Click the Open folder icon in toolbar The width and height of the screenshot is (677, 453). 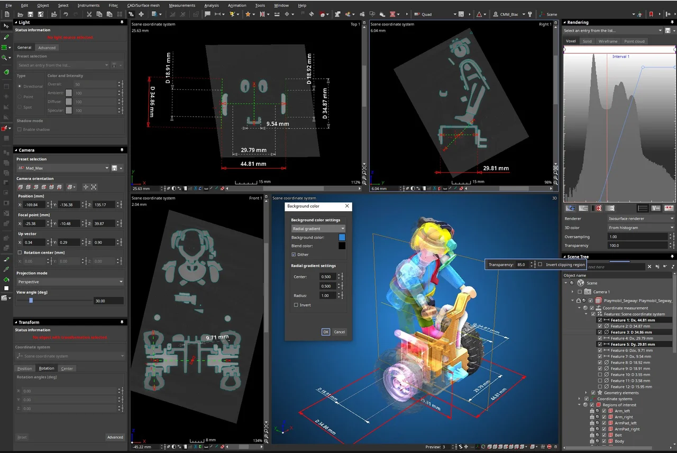20,14
